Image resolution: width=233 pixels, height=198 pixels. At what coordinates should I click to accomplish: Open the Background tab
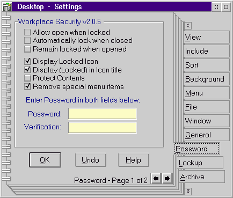207,79
